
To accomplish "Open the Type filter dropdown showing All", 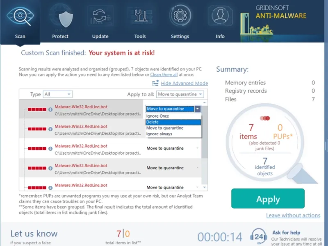I will click(x=58, y=94).
